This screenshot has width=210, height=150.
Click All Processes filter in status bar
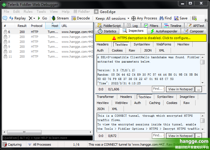coord(40,144)
